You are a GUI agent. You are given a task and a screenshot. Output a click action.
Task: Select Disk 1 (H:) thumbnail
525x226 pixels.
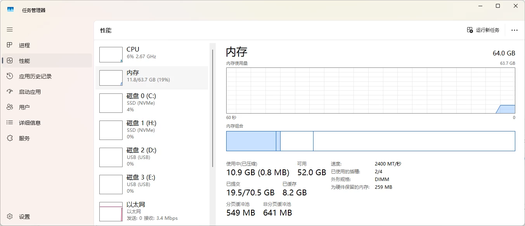111,130
